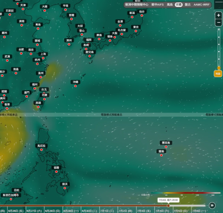The width and height of the screenshot is (223, 213).
Task: Jump to 7月5日 (日) on timeline
Action: pyautogui.click(x=181, y=211)
